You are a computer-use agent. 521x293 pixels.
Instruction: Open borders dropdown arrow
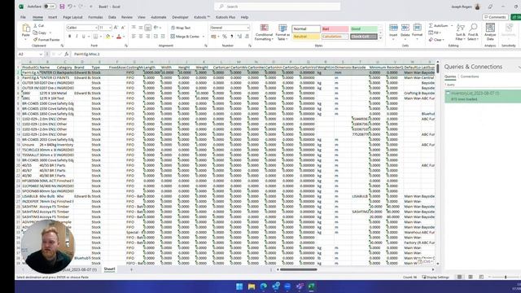(101, 36)
